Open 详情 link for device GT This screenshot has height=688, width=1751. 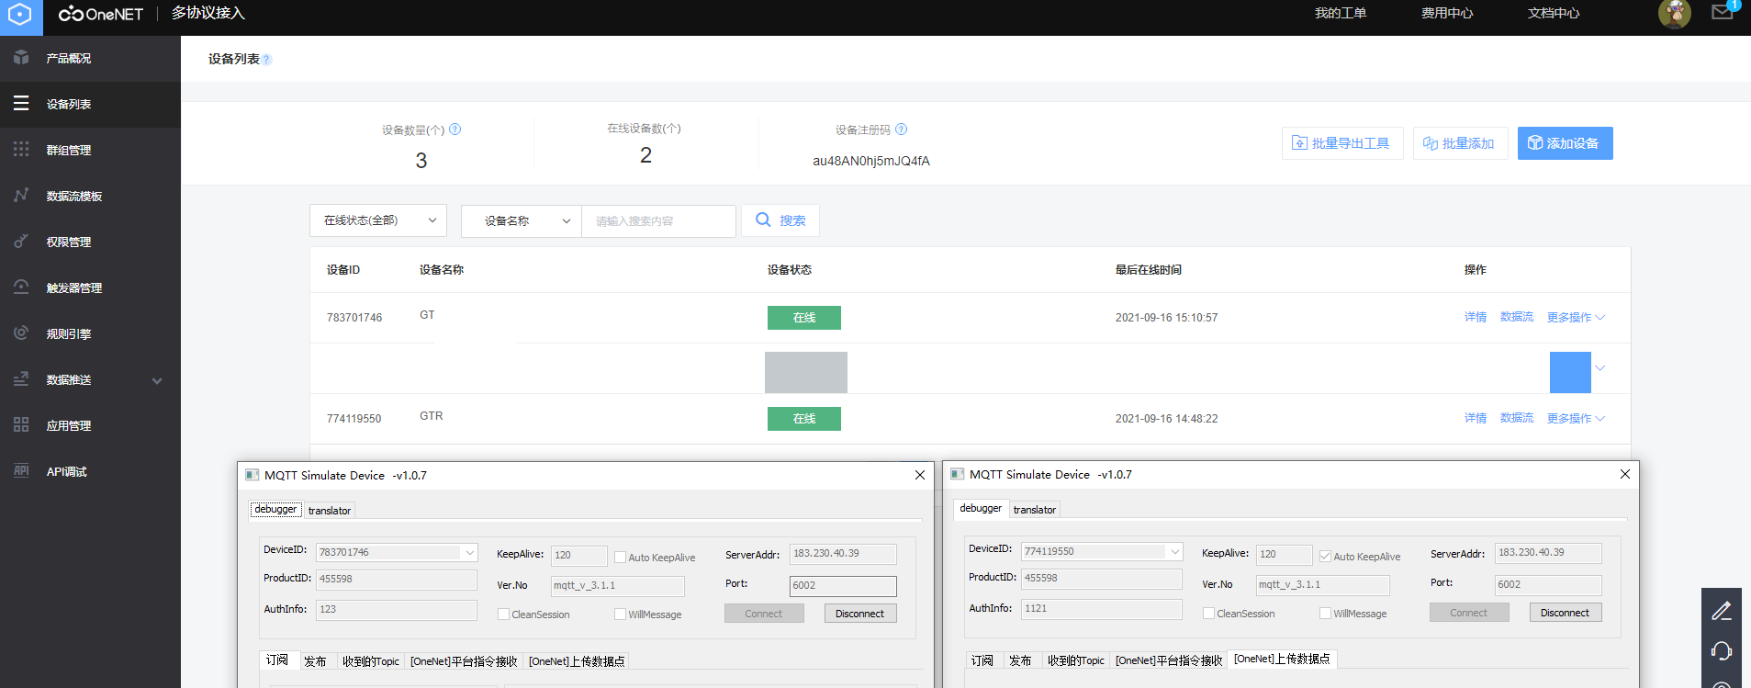[1476, 317]
